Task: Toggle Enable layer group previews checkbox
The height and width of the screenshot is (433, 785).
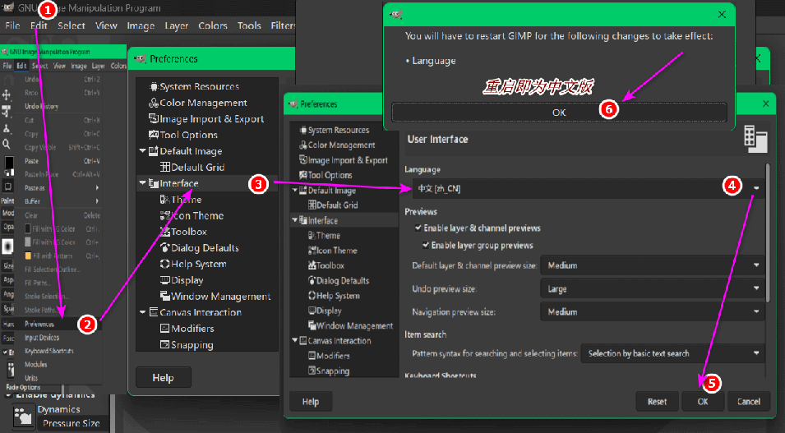Action: (x=426, y=246)
